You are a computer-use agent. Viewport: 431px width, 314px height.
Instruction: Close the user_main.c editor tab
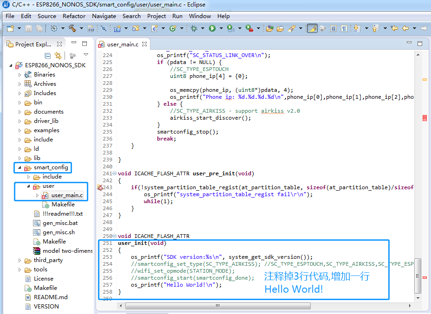click(x=144, y=44)
